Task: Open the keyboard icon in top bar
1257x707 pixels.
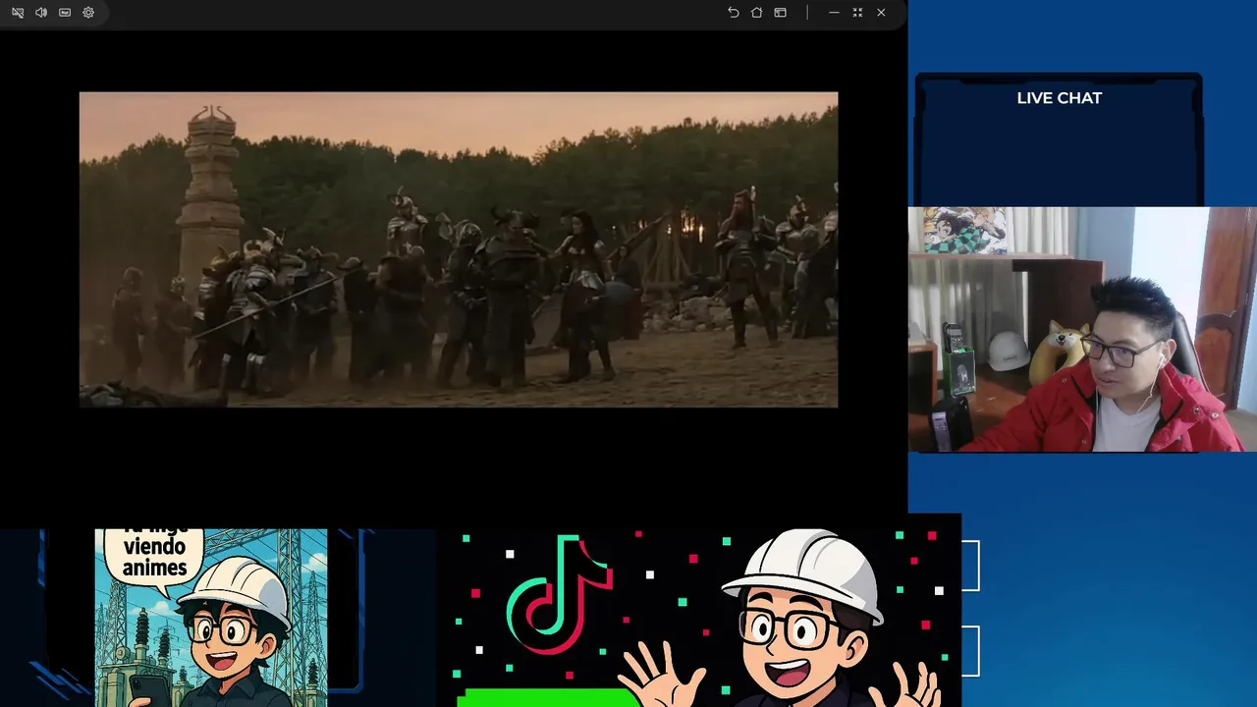Action: [65, 13]
